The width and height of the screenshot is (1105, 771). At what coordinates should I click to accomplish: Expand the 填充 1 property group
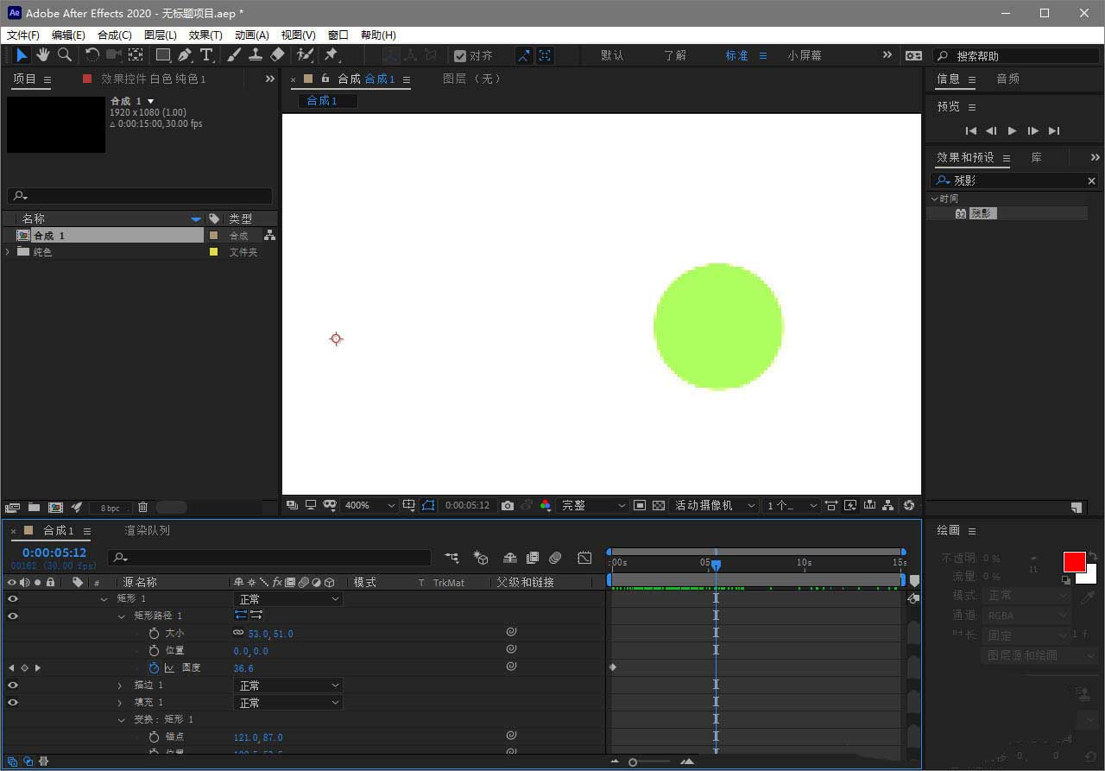[121, 703]
